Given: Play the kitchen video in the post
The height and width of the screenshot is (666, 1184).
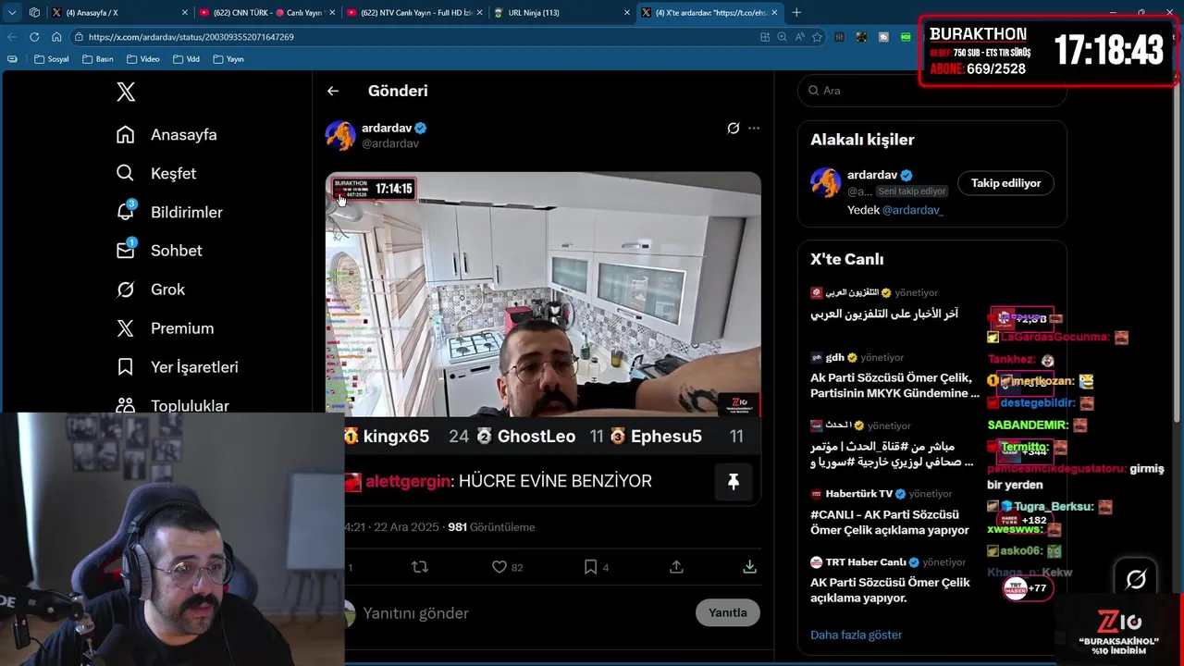Looking at the screenshot, I should coord(543,294).
